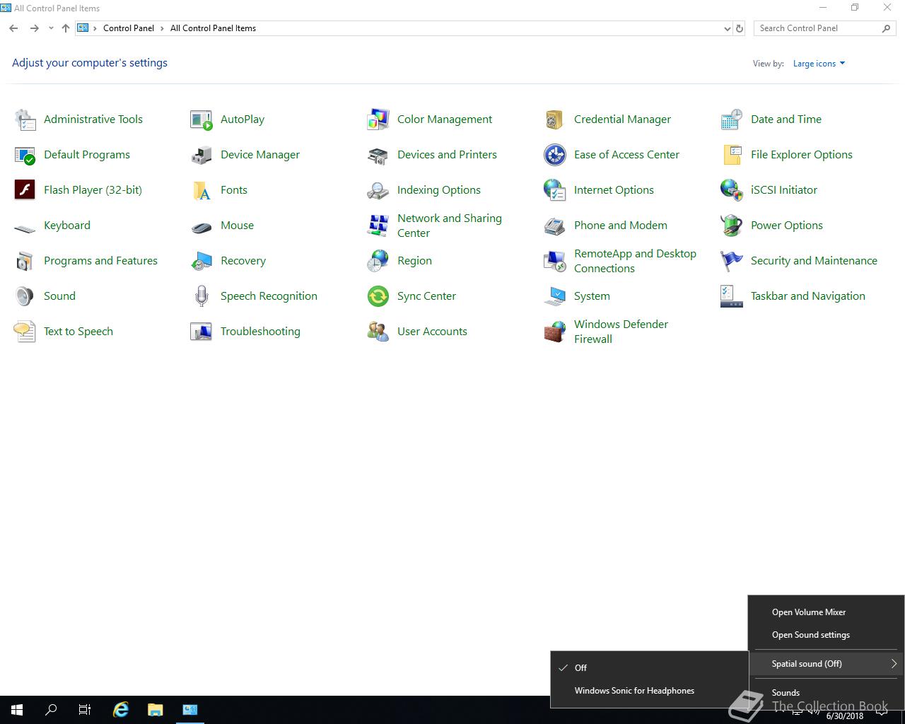The image size is (905, 724).
Task: Open the Programs and Features icon
Action: 25,261
